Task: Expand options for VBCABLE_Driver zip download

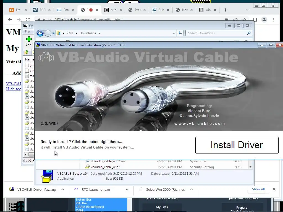Action: (x=63, y=189)
